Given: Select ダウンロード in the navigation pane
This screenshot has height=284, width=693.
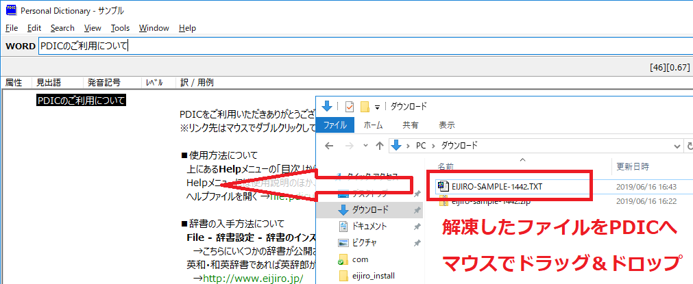Looking at the screenshot, I should tap(370, 209).
